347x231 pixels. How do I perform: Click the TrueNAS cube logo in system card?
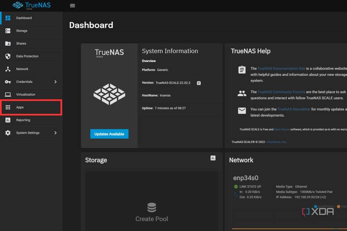(x=109, y=94)
